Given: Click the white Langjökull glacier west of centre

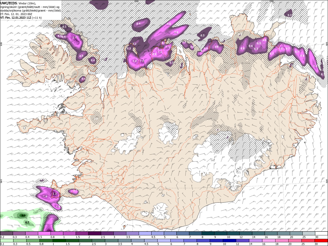Looking at the screenshot, I should 128,141.
